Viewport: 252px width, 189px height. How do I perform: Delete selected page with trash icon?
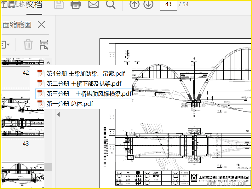28,44
